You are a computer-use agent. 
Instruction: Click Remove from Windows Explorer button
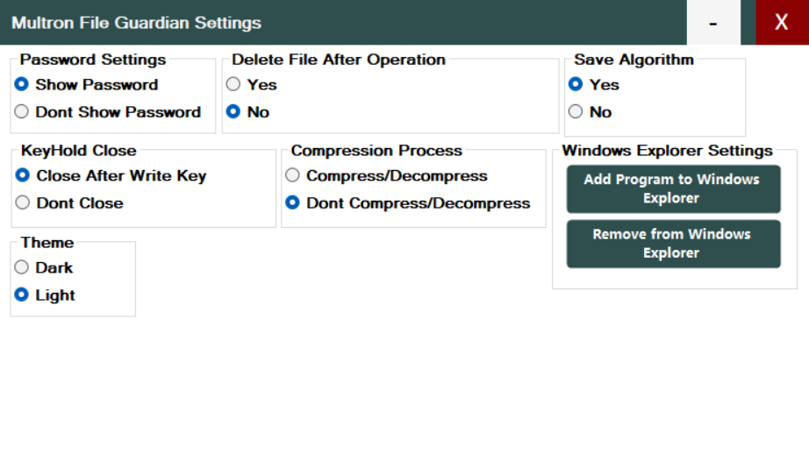(x=673, y=244)
